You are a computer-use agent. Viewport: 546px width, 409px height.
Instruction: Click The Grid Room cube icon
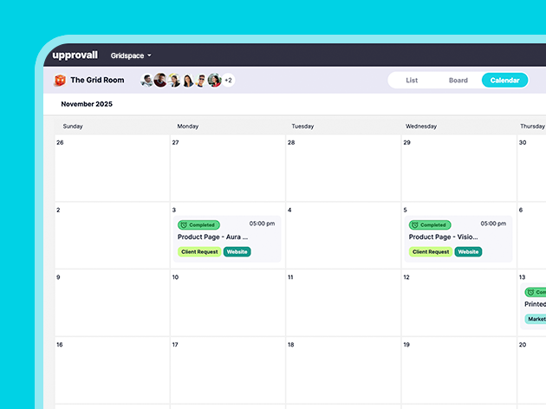pos(60,80)
